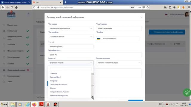Click the blue create new reference button
Image resolution: width=191 pixels, height=107 pixels.
click(167, 32)
